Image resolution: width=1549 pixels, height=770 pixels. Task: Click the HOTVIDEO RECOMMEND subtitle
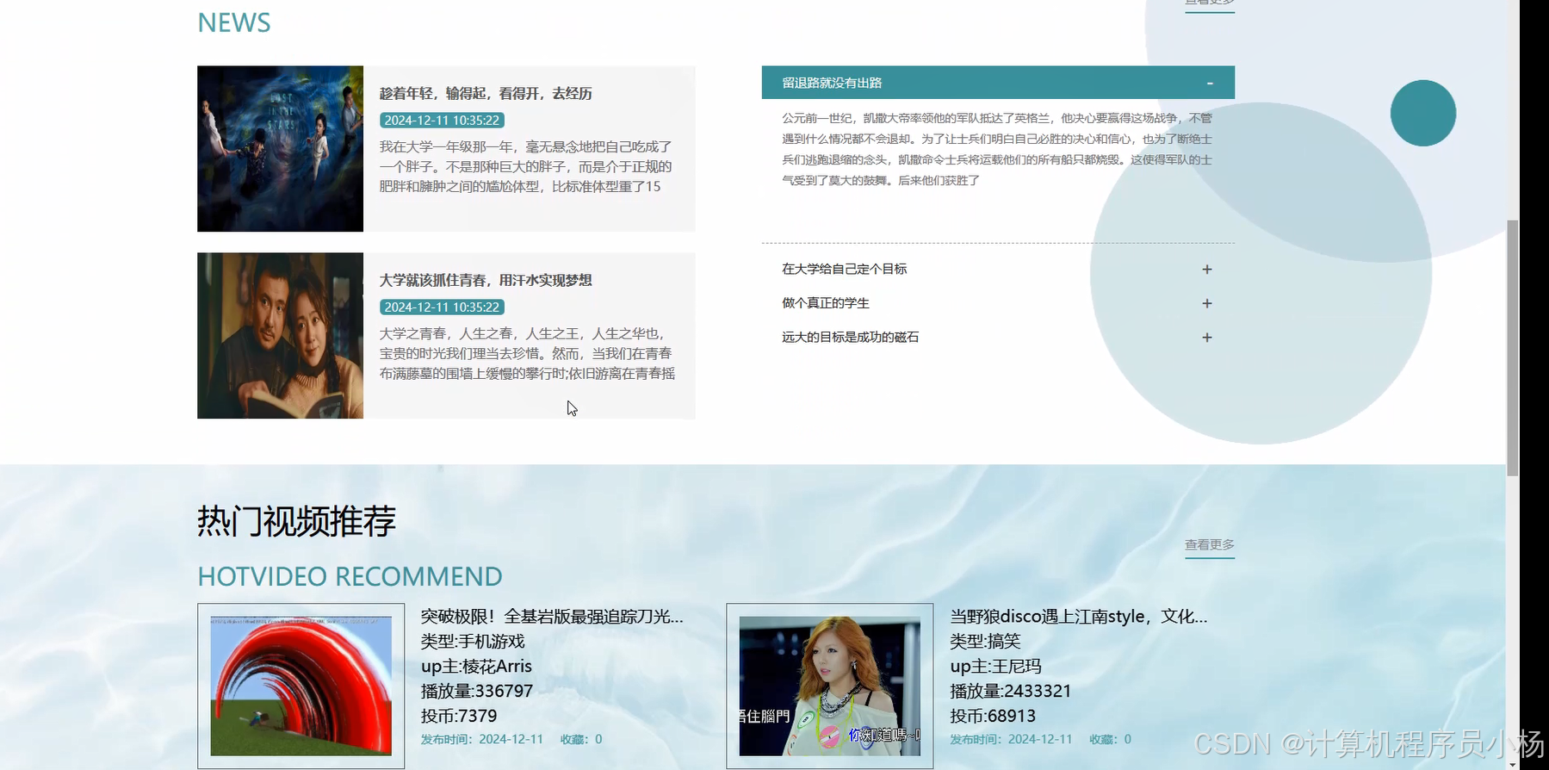pyautogui.click(x=350, y=576)
